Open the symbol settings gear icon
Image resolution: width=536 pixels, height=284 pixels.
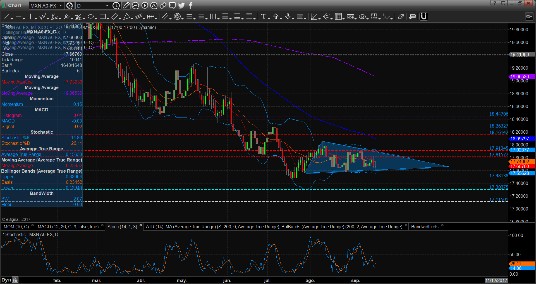[70, 6]
